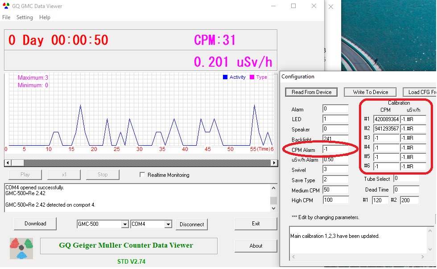Screen dimensions: 437x269
Task: Click Read From Device button
Action: click(312, 92)
